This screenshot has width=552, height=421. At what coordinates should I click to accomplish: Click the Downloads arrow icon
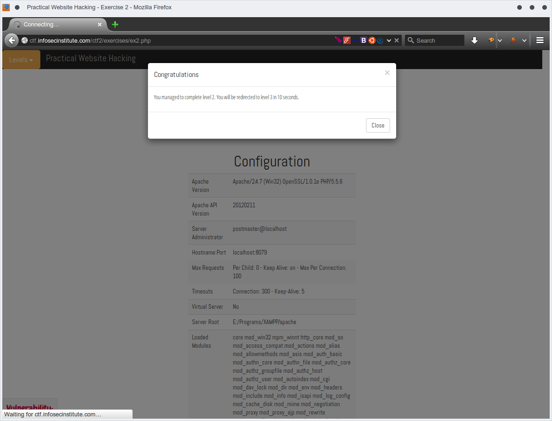tap(474, 40)
